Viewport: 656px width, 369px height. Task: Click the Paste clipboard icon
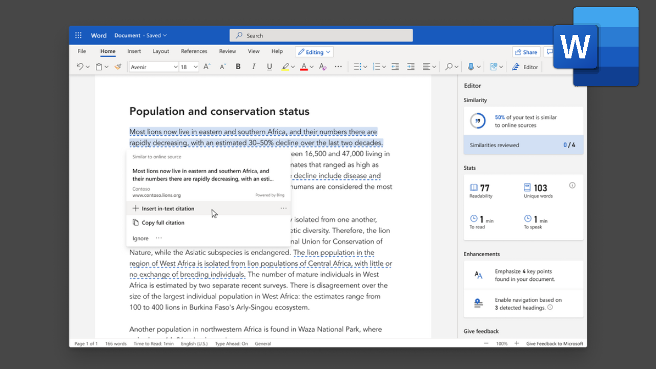click(x=99, y=67)
